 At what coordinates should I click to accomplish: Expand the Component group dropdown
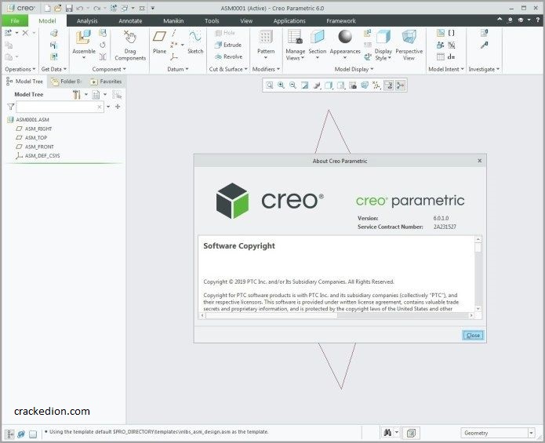tap(109, 69)
